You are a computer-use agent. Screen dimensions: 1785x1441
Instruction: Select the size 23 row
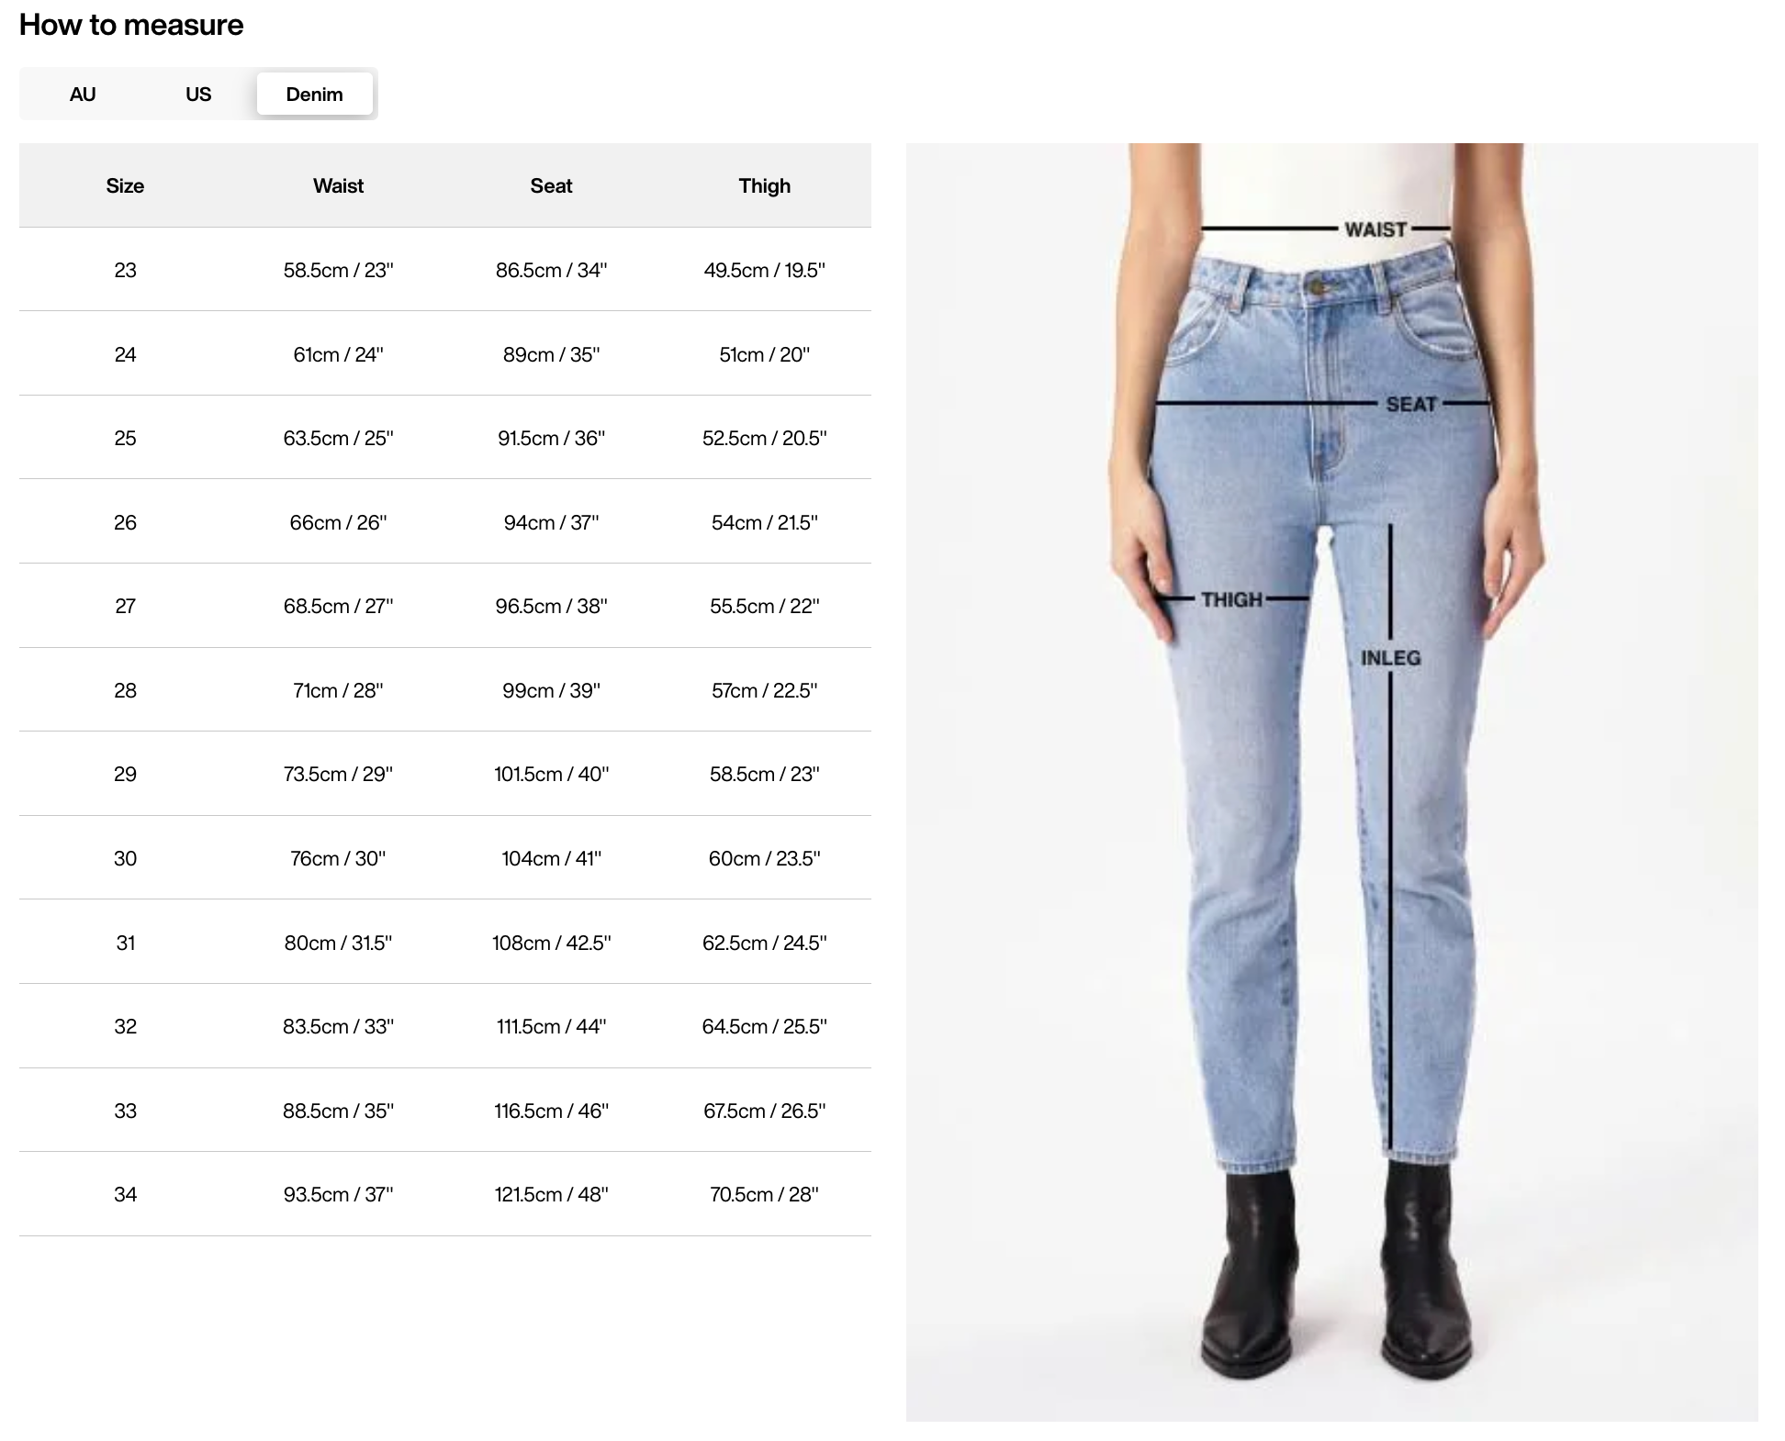pyautogui.click(x=445, y=270)
